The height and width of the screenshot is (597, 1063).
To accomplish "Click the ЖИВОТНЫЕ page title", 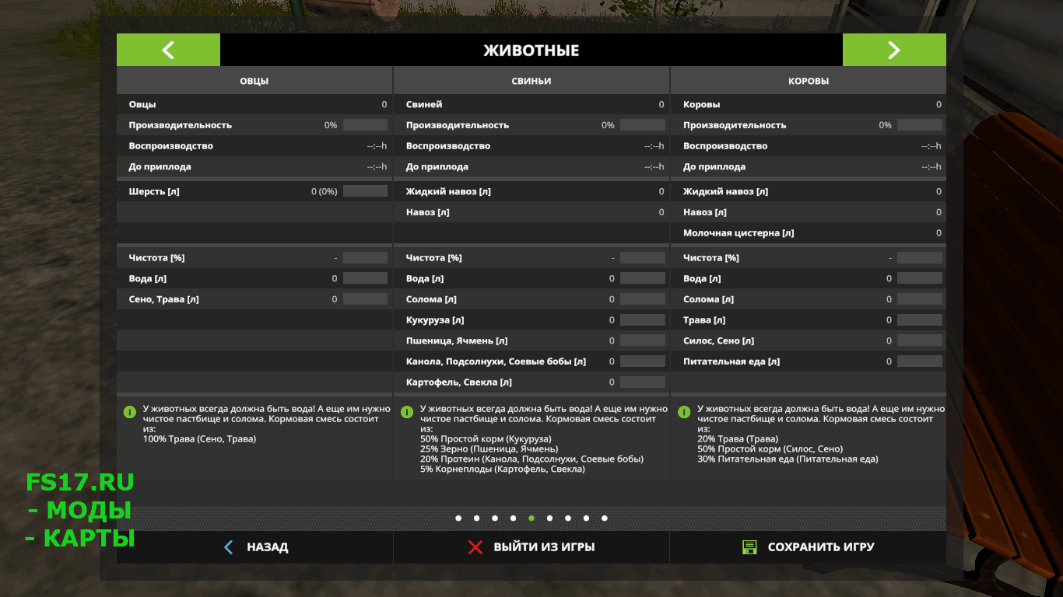I will 531,51.
